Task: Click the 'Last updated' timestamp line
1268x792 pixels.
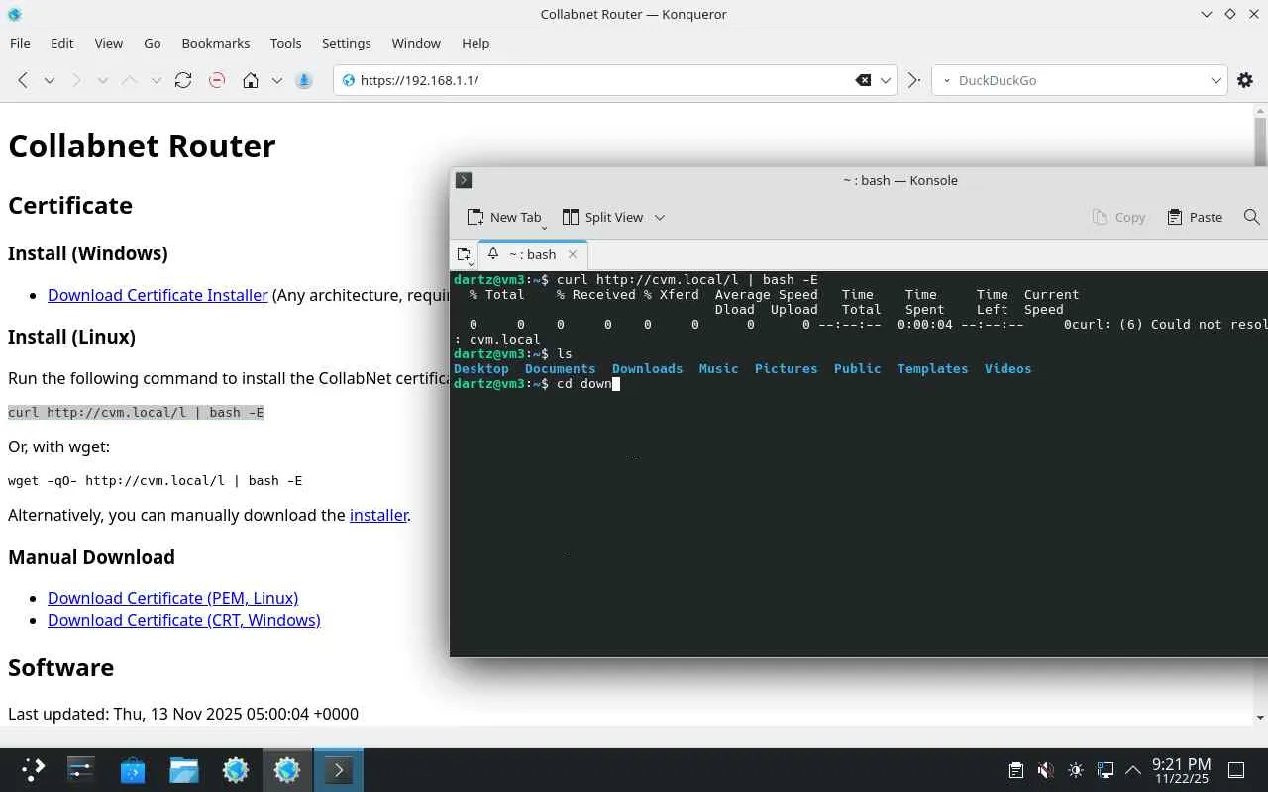Action: (x=183, y=714)
